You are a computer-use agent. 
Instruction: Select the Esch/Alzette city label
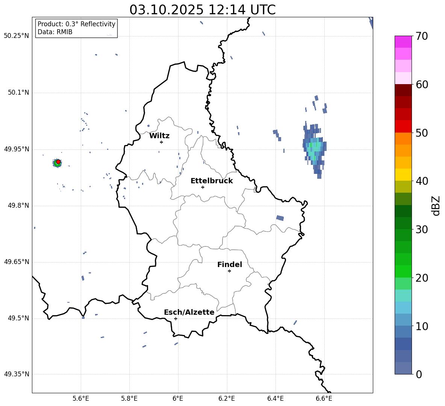click(x=189, y=312)
